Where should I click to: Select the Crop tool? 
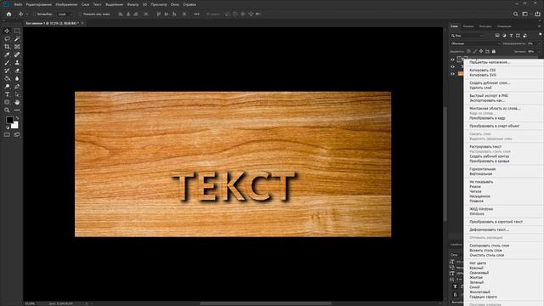pos(7,47)
